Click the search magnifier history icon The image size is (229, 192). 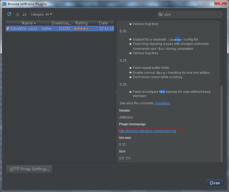(x=161, y=14)
